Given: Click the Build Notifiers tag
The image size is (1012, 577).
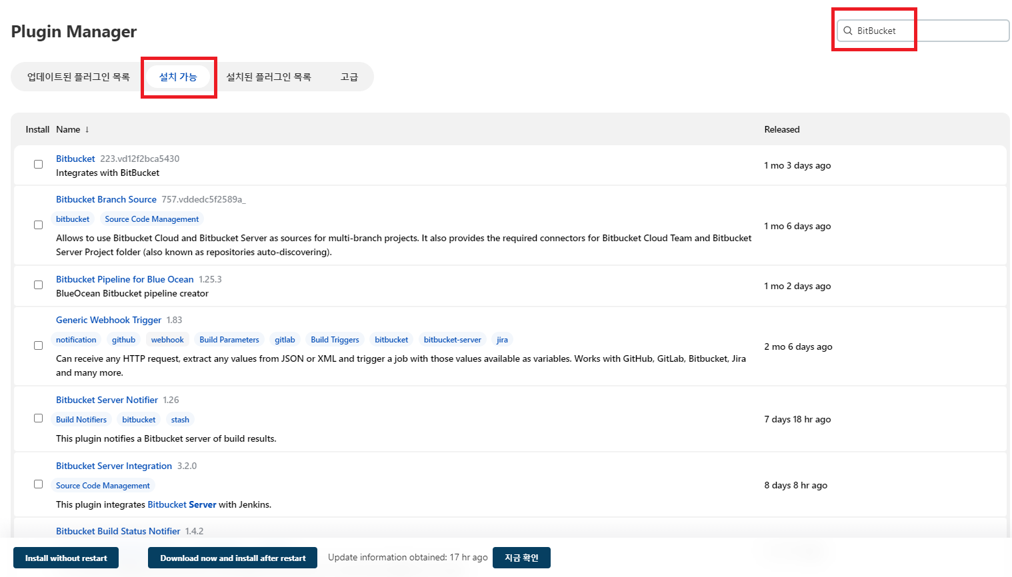Looking at the screenshot, I should coord(81,420).
